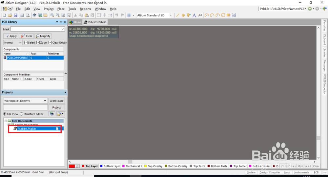
Task: Click the Cut scissors icon
Action: pos(75,15)
